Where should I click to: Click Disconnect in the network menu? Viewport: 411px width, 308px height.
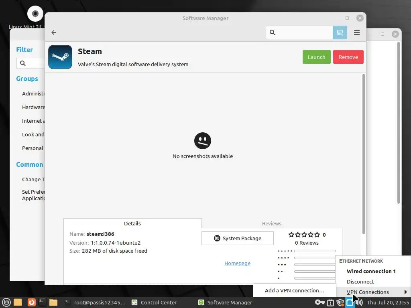(x=360, y=282)
